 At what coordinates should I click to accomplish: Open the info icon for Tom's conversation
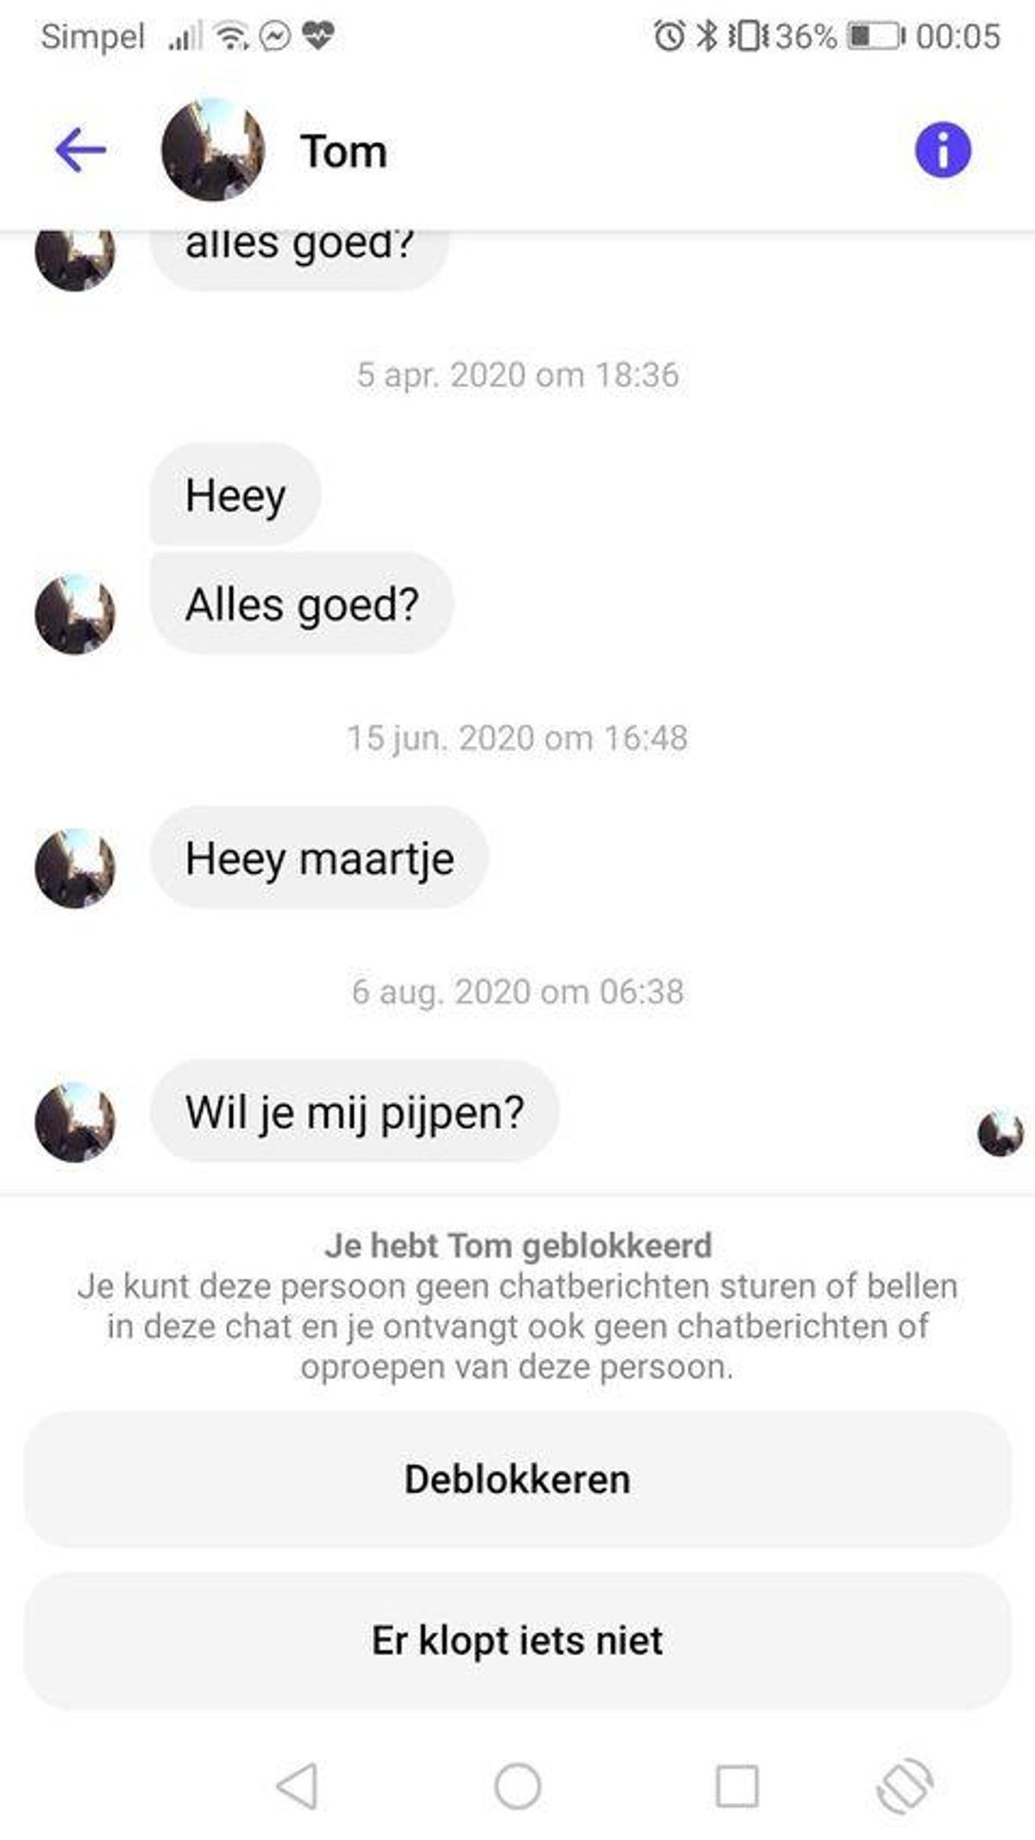pyautogui.click(x=943, y=150)
